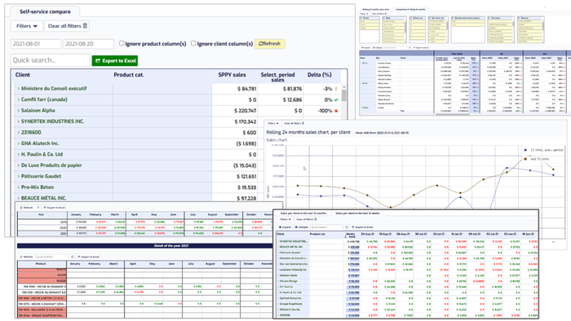This screenshot has width=571, height=321.
Task: Open the Filters dropdown in Self-service comparo
Action: (x=27, y=26)
